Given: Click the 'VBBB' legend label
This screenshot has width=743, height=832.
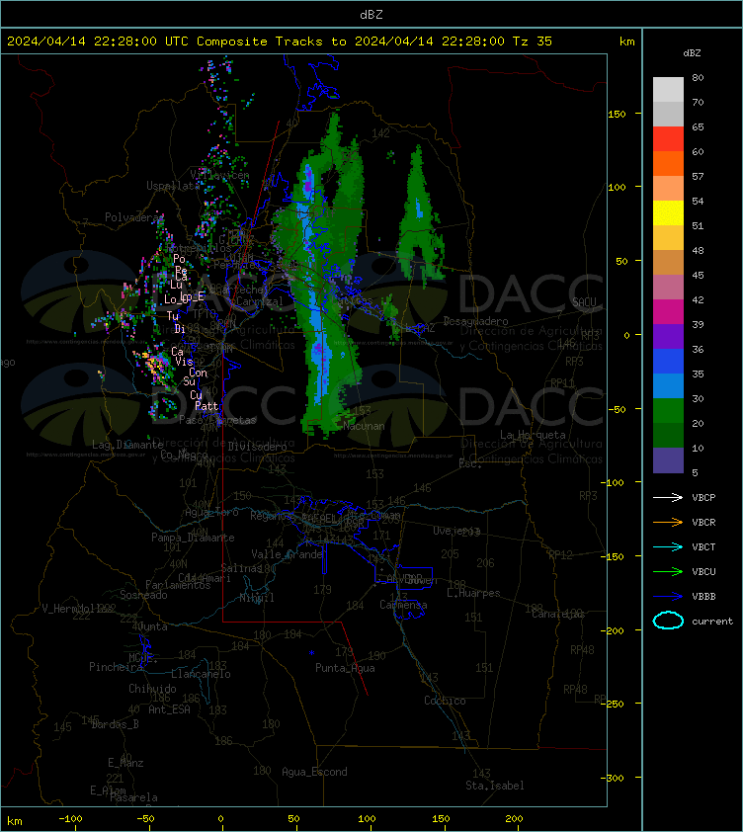Looking at the screenshot, I should tap(703, 597).
